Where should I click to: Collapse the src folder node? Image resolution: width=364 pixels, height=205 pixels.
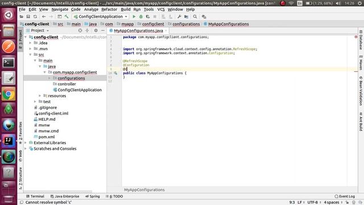pos(30,55)
